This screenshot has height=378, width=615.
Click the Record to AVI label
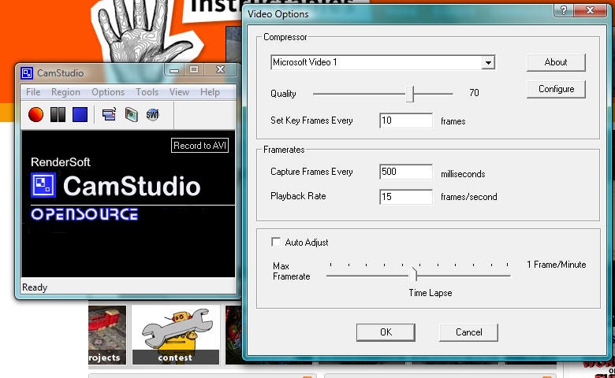point(200,146)
